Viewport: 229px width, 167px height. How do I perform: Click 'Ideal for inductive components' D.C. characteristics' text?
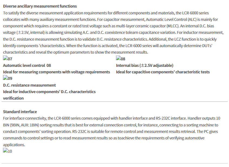(x=49, y=92)
